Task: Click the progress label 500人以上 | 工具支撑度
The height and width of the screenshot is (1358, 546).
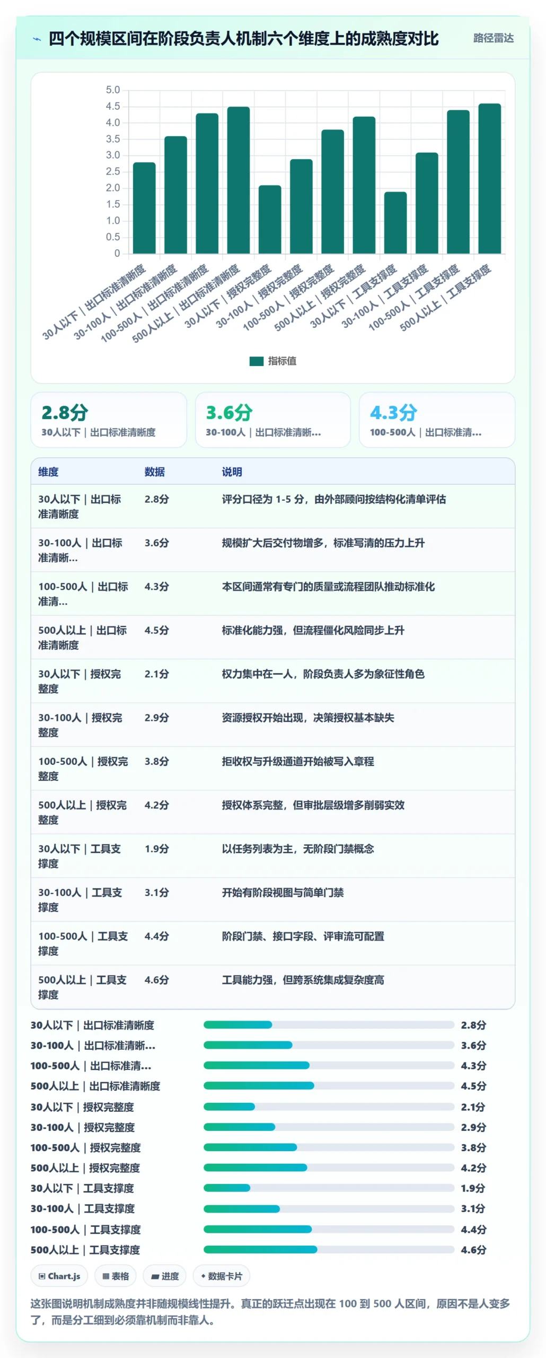Action: 85,1250
